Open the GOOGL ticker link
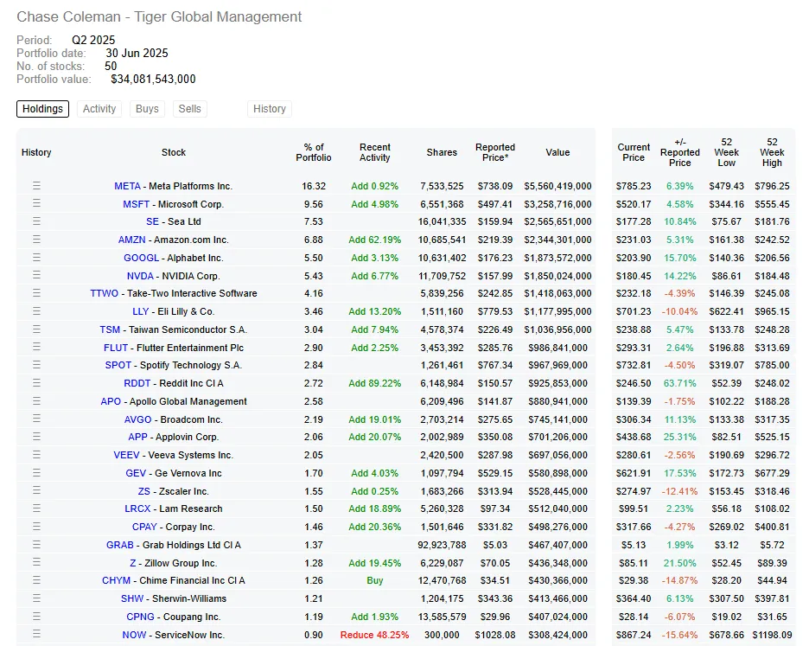Image resolution: width=809 pixels, height=646 pixels. tap(142, 258)
